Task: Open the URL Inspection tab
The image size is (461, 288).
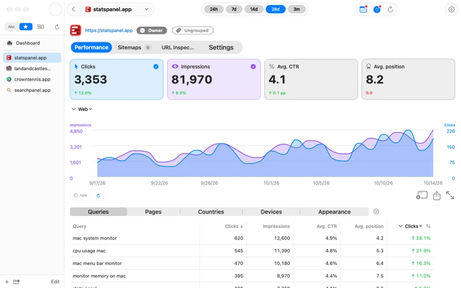Action: 177,47
